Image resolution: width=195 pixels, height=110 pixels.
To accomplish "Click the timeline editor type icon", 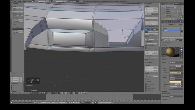I will (12, 103).
